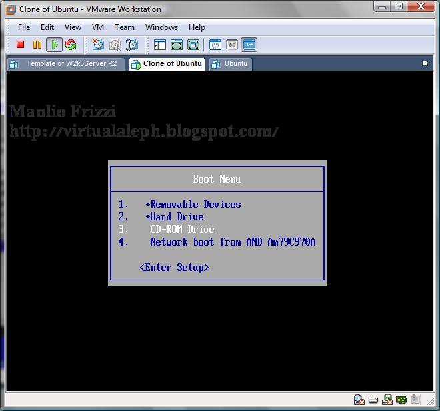
Task: Click Enter Setup in Boot Menu
Action: point(174,268)
